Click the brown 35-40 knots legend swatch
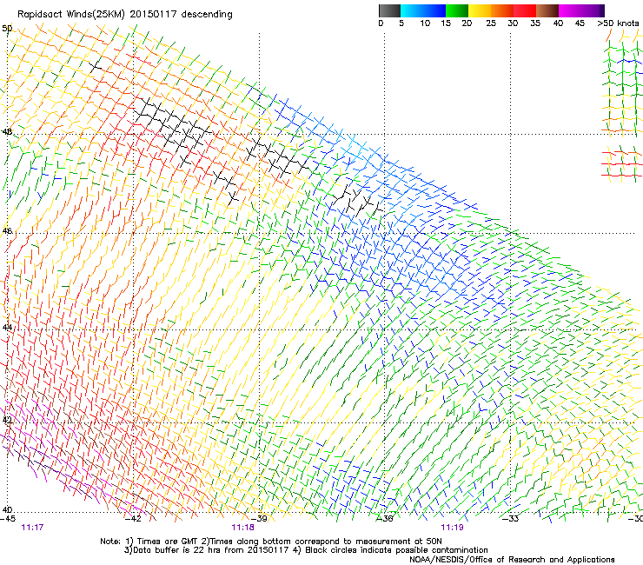643x565 pixels. point(547,10)
